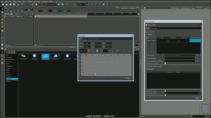Click first keyframe mode icon in Bezier Editor toolbar

pyautogui.click(x=81, y=51)
